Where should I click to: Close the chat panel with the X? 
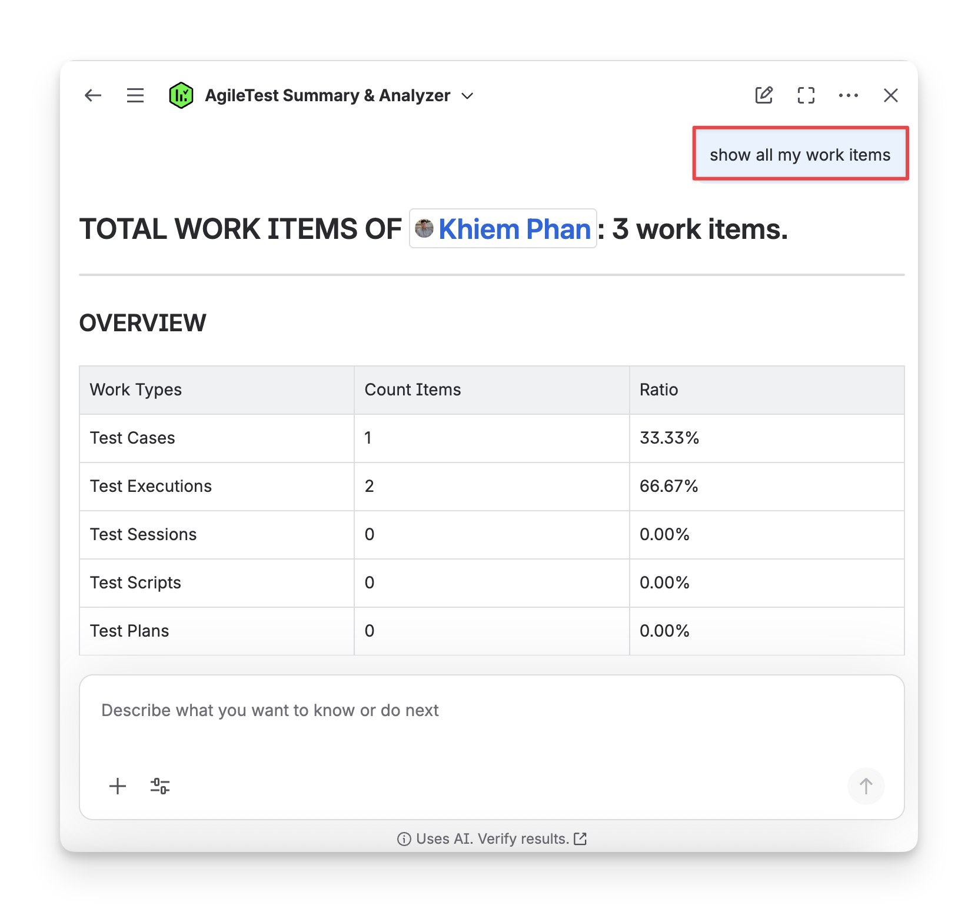coord(890,95)
